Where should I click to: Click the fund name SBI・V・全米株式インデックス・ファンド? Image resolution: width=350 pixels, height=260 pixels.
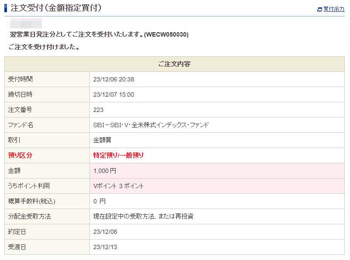click(x=151, y=125)
